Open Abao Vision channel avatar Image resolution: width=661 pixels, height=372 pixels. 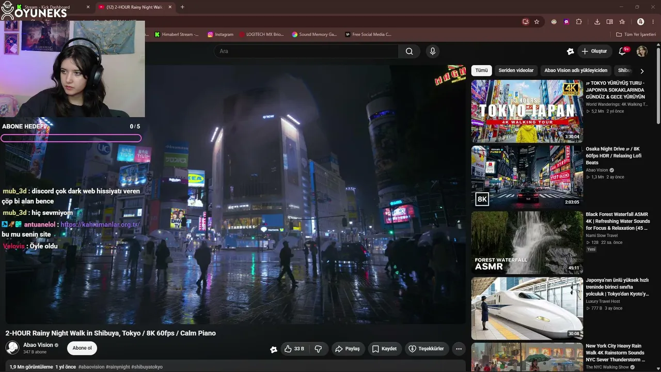click(x=12, y=348)
